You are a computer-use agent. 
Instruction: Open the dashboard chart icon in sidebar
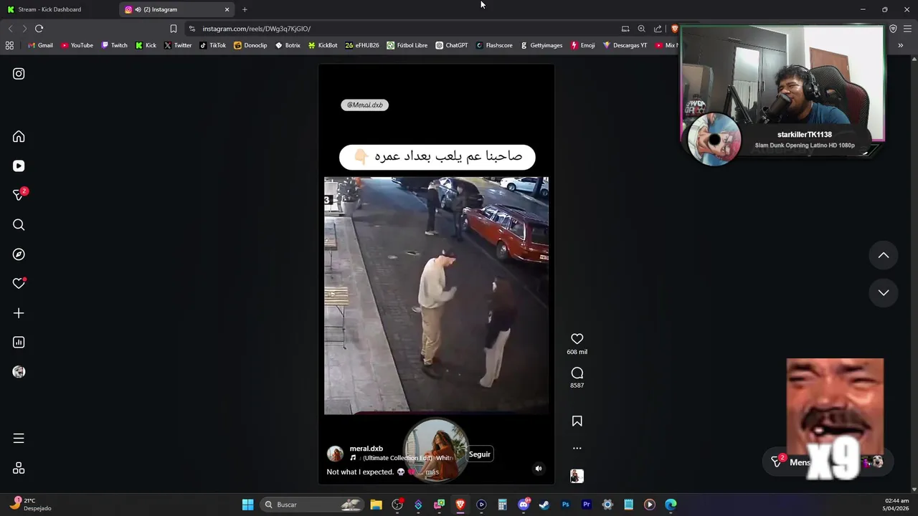coord(19,343)
